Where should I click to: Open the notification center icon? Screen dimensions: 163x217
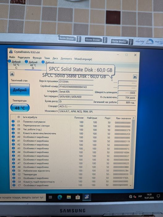click(158, 196)
